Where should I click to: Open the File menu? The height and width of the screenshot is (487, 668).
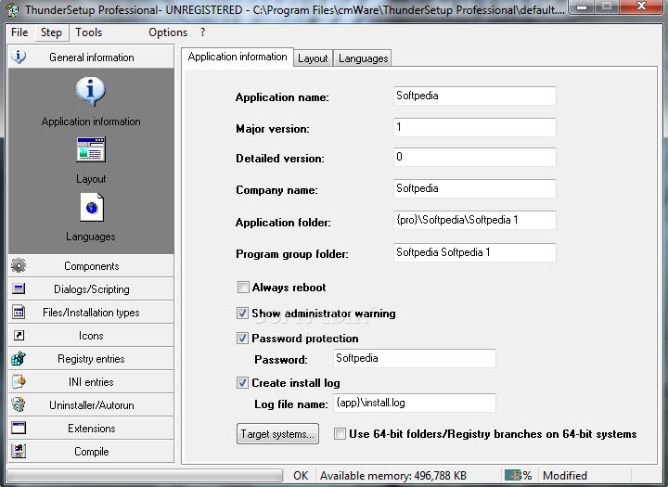(19, 32)
